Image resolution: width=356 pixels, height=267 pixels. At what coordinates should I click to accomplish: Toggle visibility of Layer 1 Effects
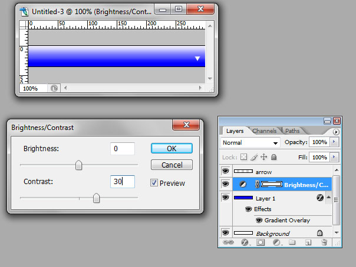pos(248,209)
